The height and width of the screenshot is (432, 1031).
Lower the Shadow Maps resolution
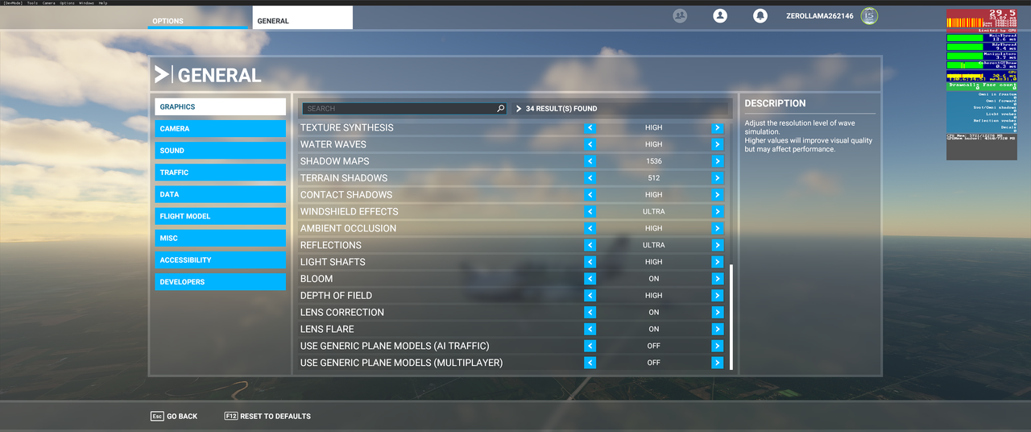(x=590, y=161)
